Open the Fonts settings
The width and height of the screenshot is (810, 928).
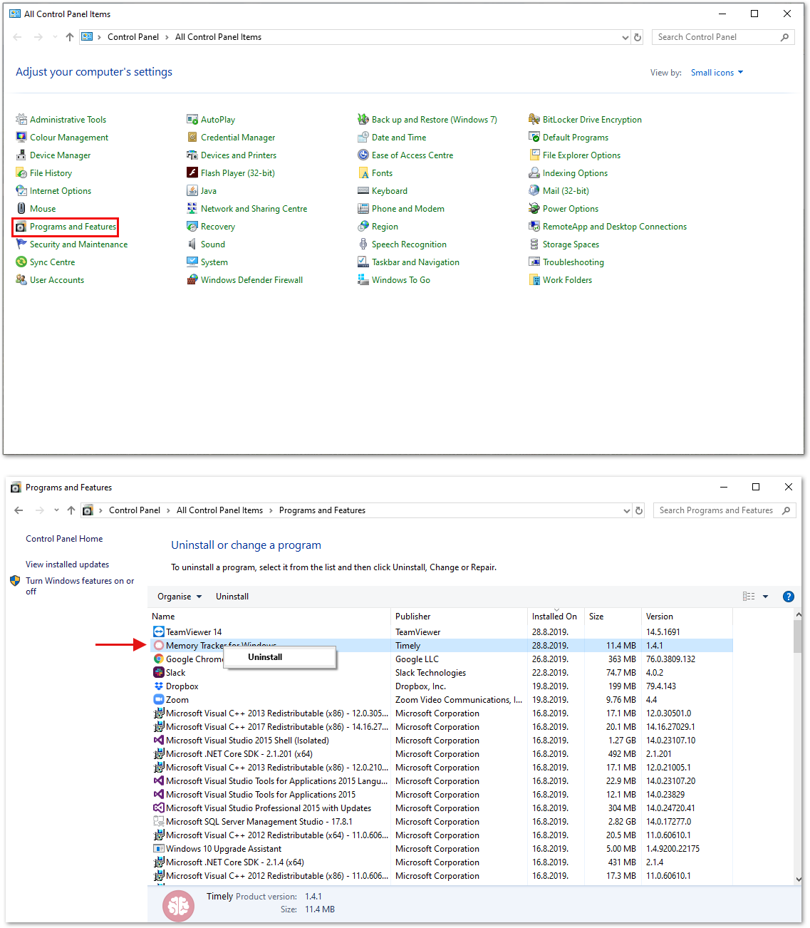pyautogui.click(x=383, y=172)
